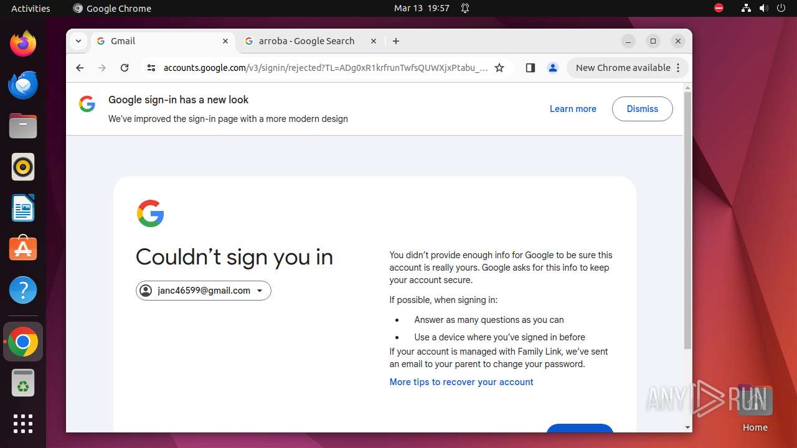The image size is (797, 448).
Task: Toggle Chrome side panel icon
Action: click(x=531, y=68)
